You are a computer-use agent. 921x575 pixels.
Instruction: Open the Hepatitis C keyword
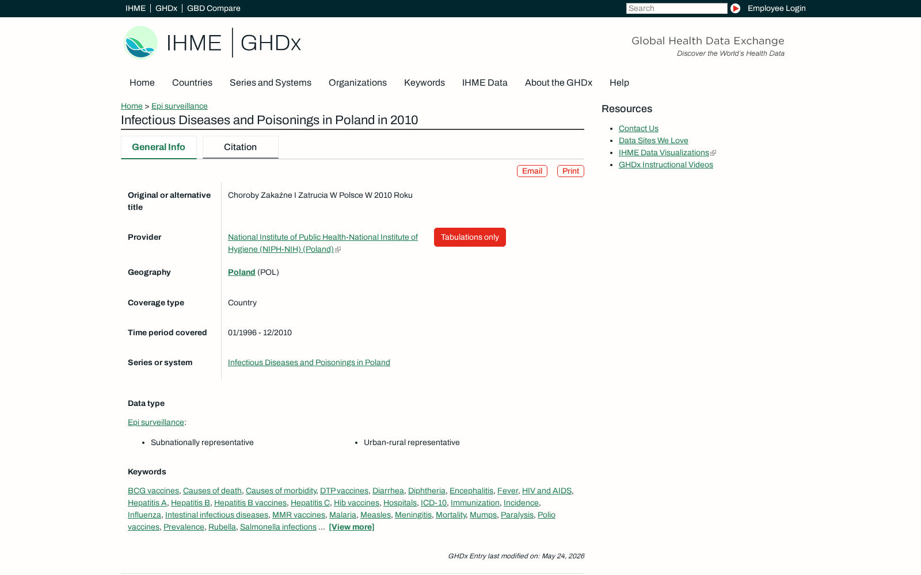(310, 503)
